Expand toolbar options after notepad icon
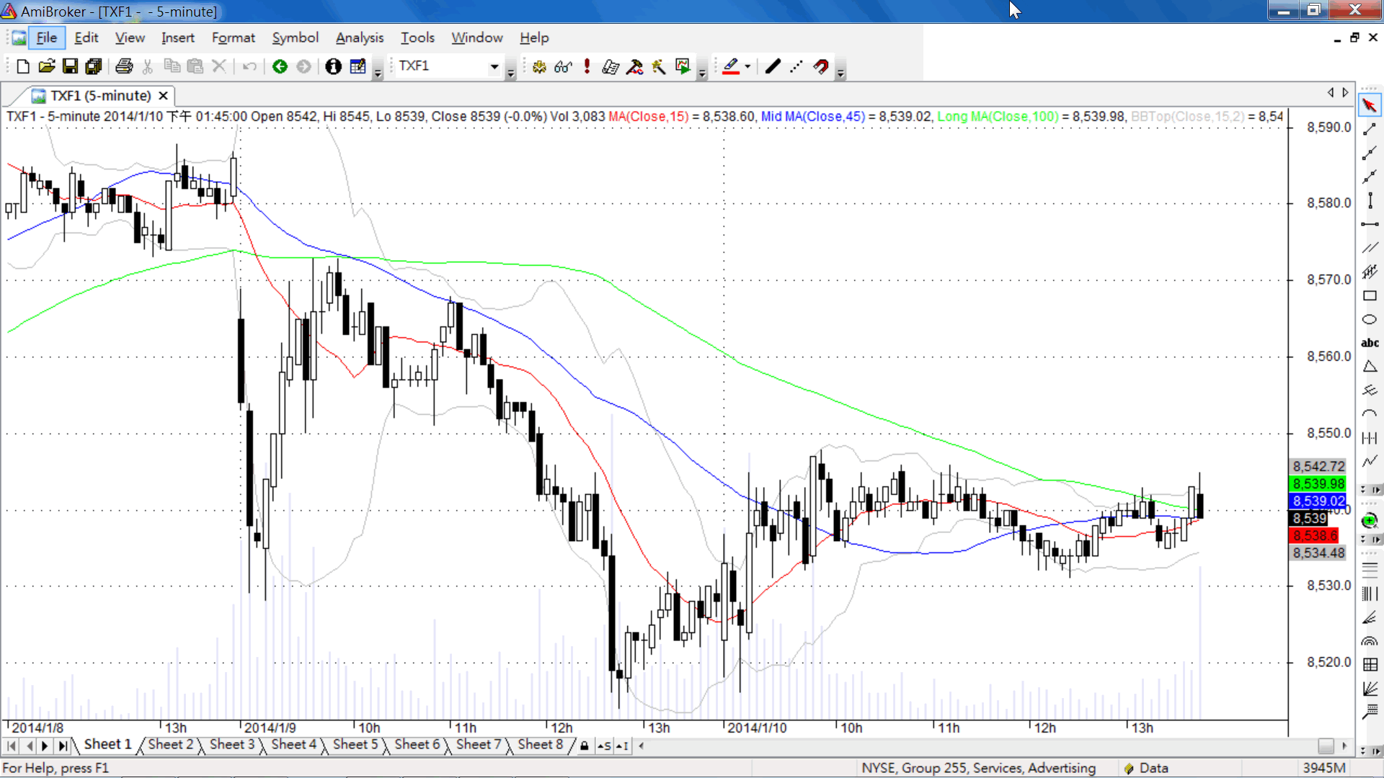1384x778 pixels. click(x=378, y=70)
